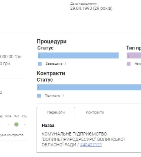Click the Дата народження label
The width and height of the screenshot is (141, 157).
tap(84, 4)
